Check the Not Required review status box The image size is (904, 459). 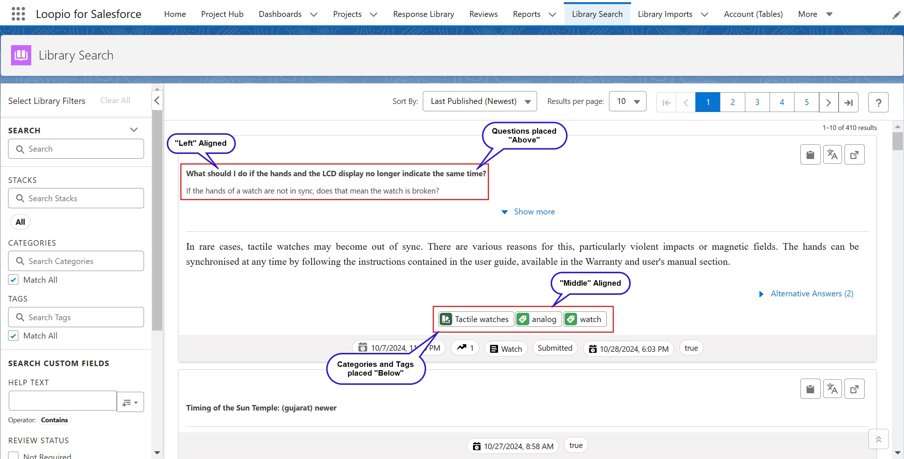pos(13,456)
